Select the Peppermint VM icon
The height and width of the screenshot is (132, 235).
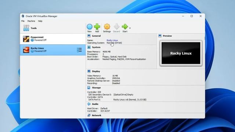[x=26, y=39]
